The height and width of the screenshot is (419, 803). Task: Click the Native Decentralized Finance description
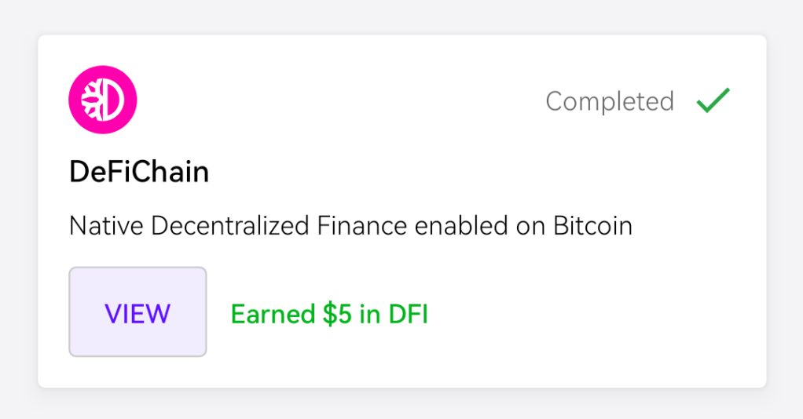coord(350,226)
